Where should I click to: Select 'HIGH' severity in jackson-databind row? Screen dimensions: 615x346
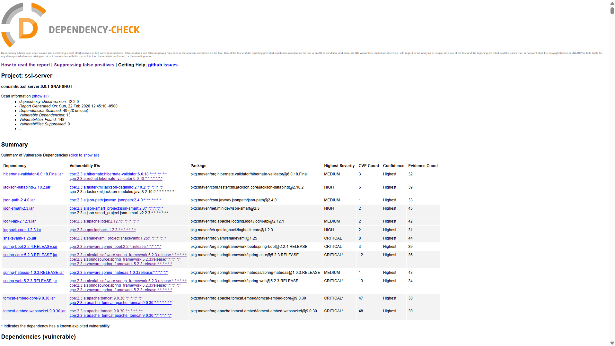pos(329,187)
